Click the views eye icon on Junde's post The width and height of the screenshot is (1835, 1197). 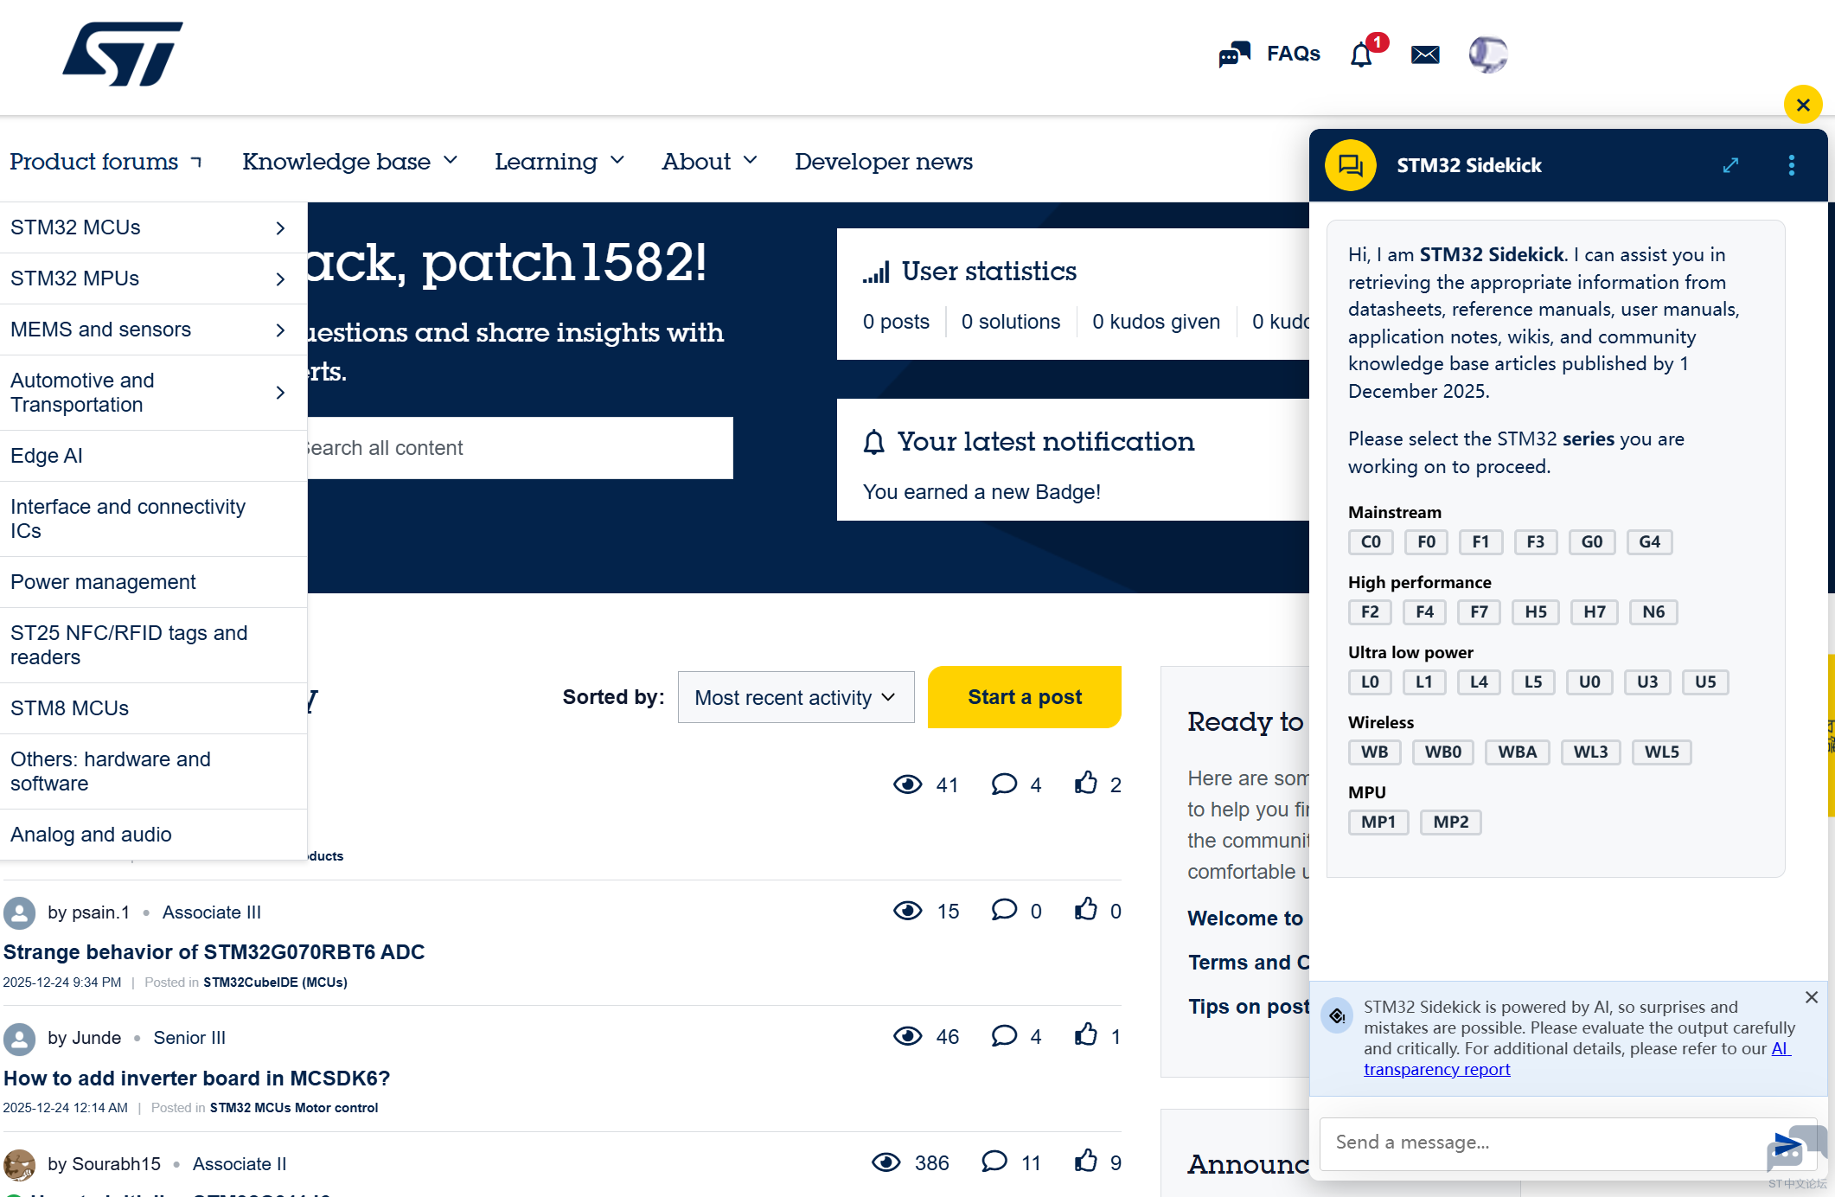tap(908, 1036)
